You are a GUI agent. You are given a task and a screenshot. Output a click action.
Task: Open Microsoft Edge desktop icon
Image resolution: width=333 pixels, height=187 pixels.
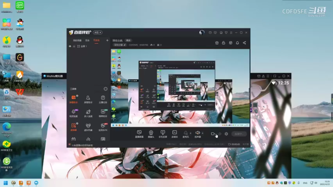[7, 129]
